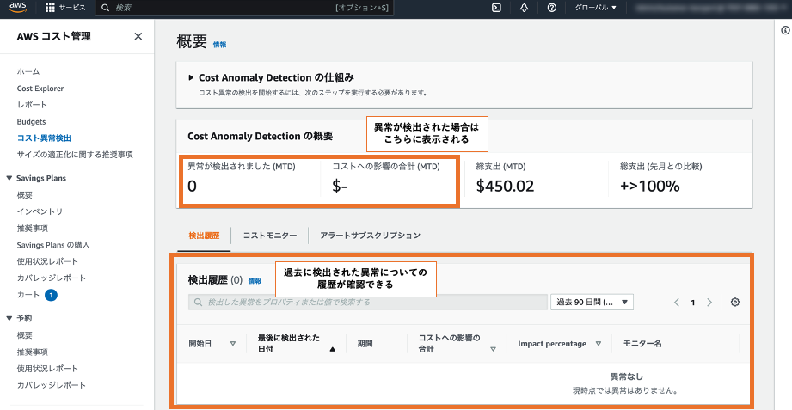Screen dimensions: 792x410
Task: Click 情報 link next to 概要 heading
Action: 220,45
